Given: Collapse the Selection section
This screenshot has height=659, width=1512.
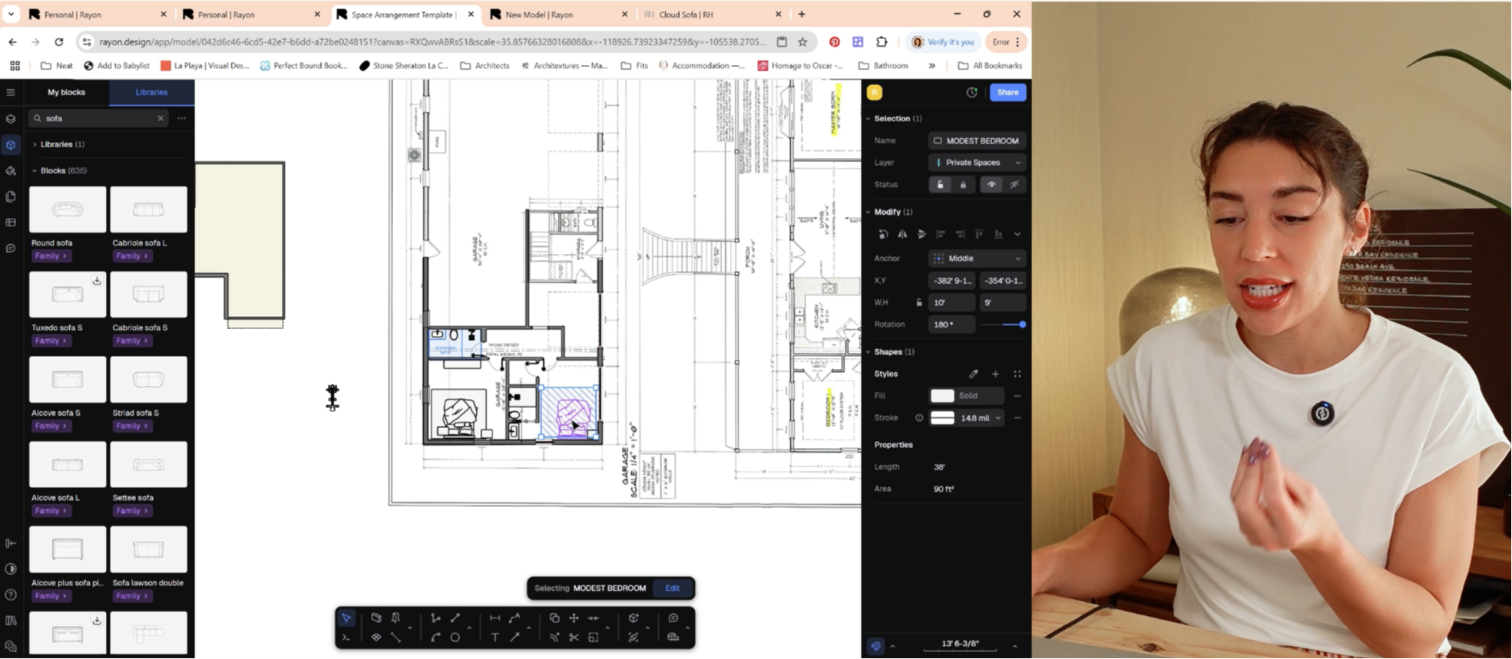Looking at the screenshot, I should (x=868, y=118).
